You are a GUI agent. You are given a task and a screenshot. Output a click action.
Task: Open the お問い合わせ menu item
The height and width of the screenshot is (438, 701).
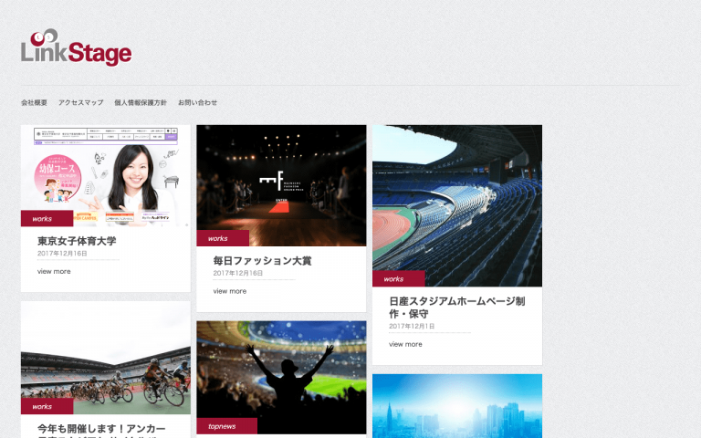click(x=197, y=102)
